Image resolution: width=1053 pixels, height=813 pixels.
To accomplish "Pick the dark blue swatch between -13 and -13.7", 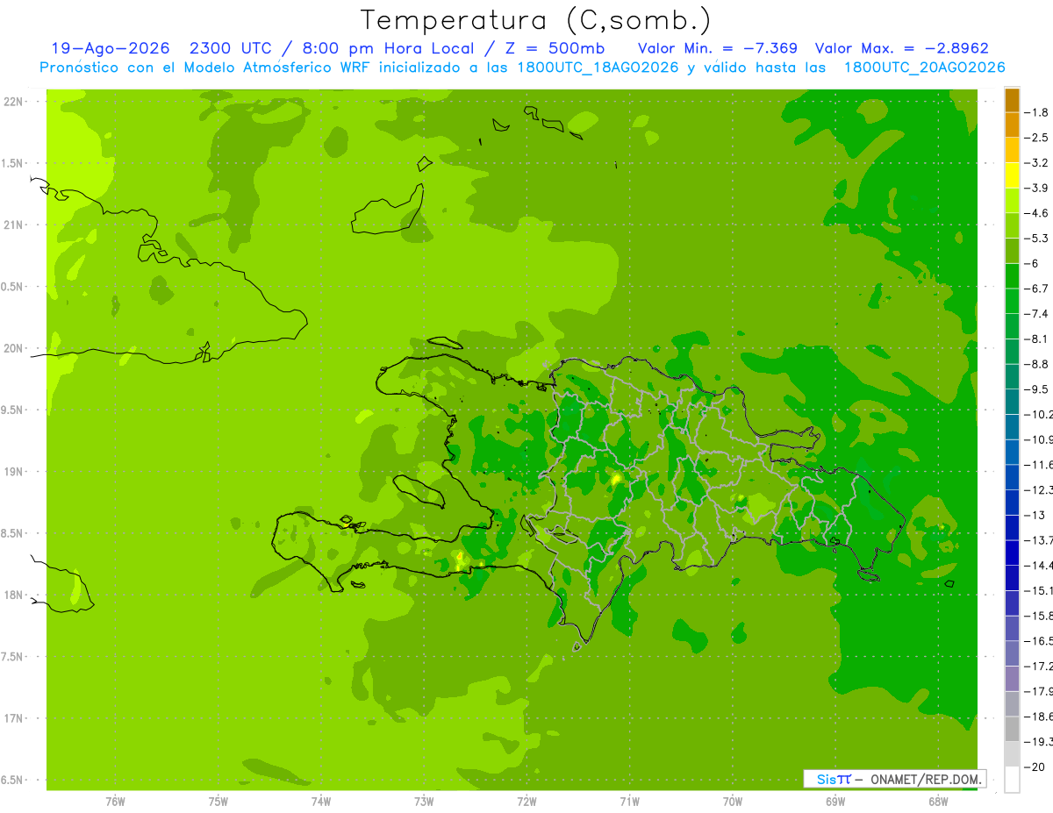I will [1012, 528].
